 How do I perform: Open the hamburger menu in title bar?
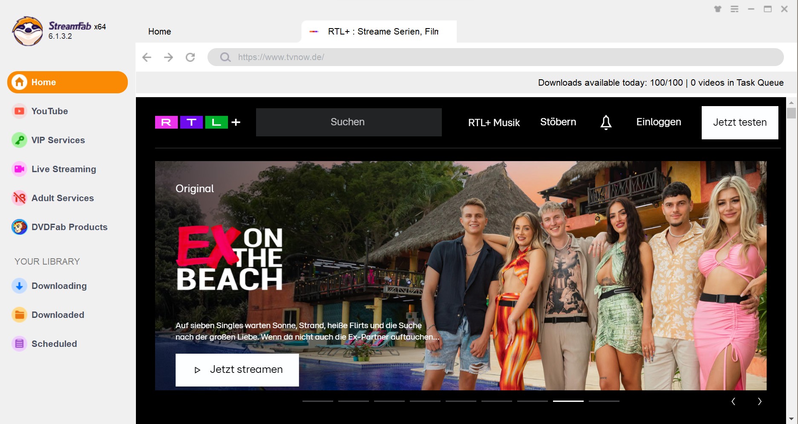(735, 9)
